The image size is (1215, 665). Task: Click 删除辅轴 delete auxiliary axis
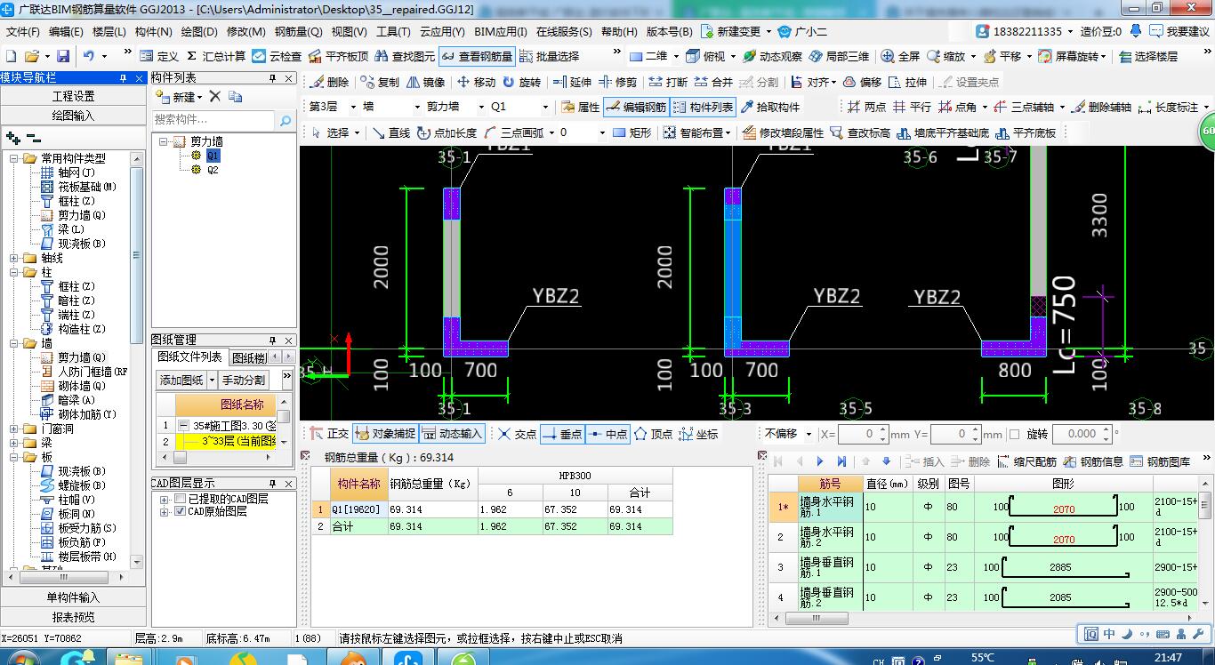click(1101, 107)
